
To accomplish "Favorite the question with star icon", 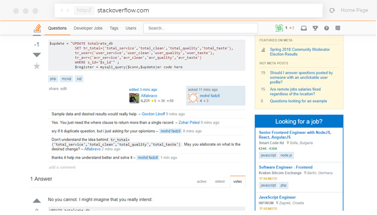I will [37, 66].
